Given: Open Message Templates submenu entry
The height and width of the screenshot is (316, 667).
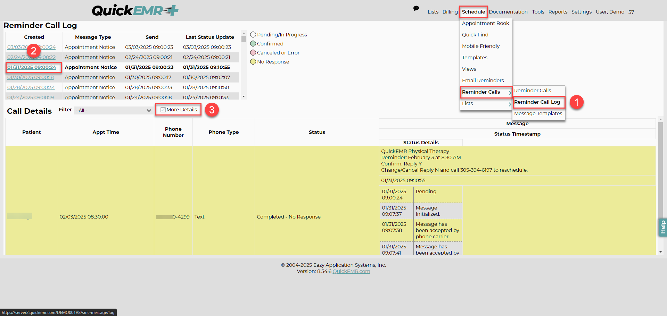Looking at the screenshot, I should (x=539, y=113).
